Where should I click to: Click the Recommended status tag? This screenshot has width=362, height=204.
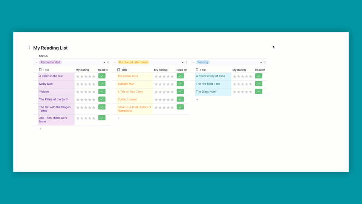coord(50,62)
